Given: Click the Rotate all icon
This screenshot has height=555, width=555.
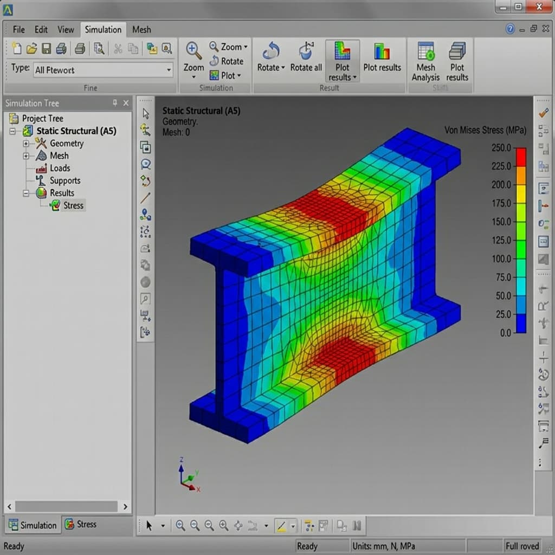Looking at the screenshot, I should (x=306, y=52).
